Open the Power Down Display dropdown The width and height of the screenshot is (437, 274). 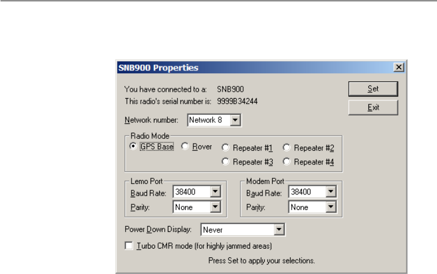278,230
